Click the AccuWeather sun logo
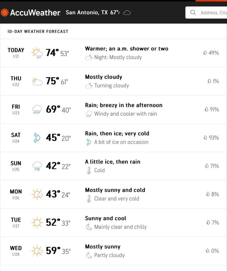 coord(4,12)
